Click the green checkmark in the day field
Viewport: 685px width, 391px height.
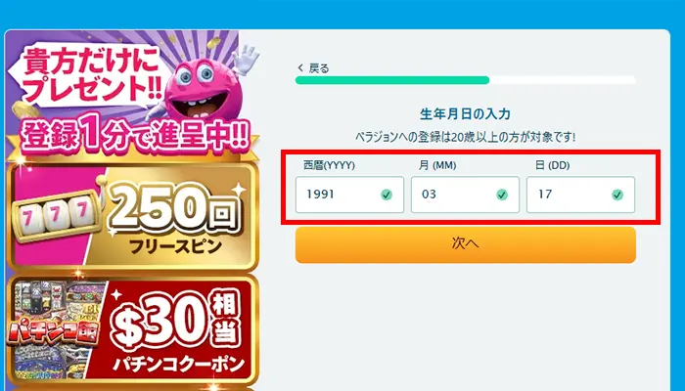pyautogui.click(x=617, y=195)
